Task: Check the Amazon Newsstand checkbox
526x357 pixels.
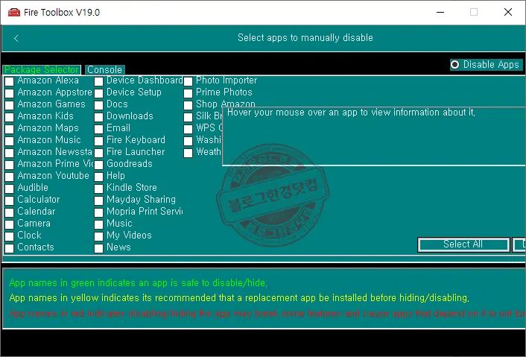Action: click(x=10, y=153)
